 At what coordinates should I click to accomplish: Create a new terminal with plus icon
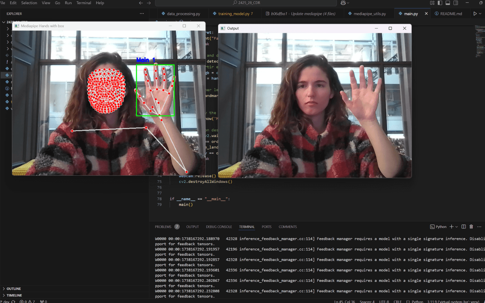tap(451, 227)
